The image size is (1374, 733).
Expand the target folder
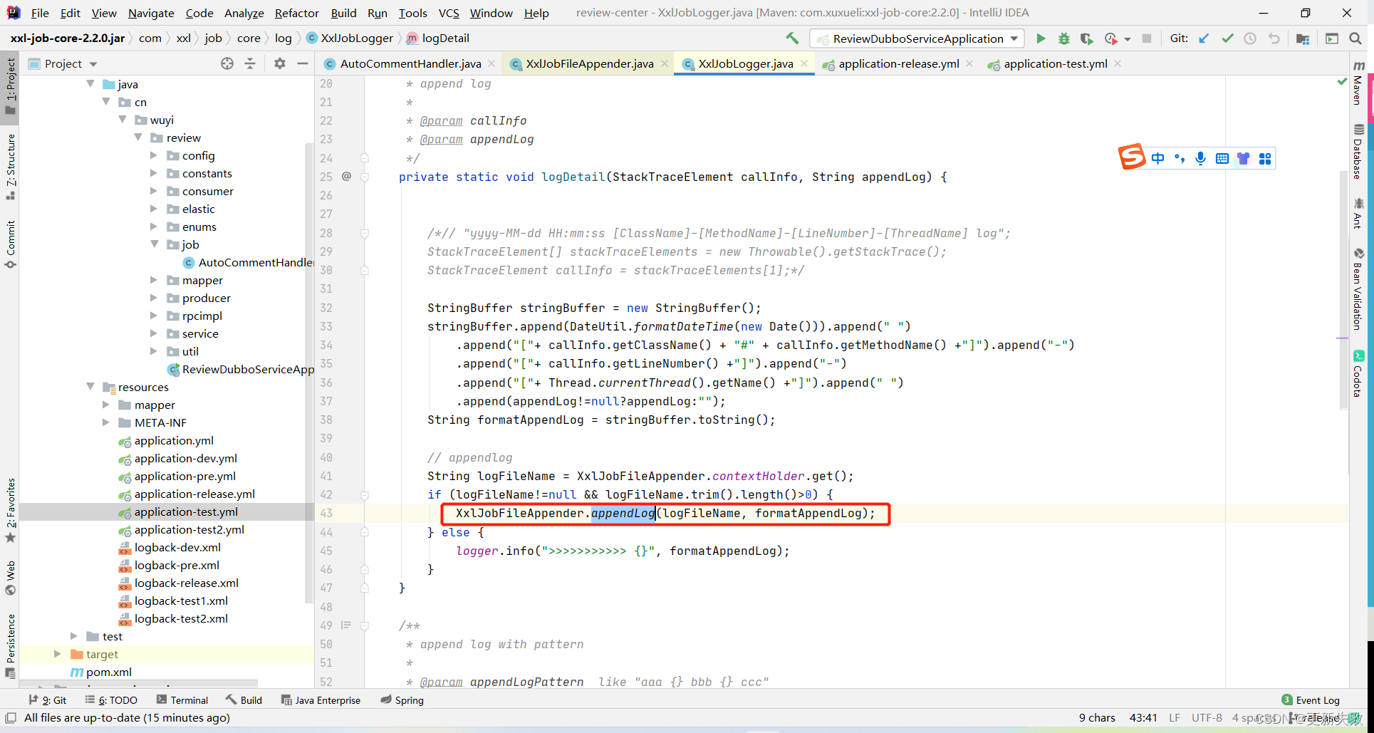click(58, 654)
